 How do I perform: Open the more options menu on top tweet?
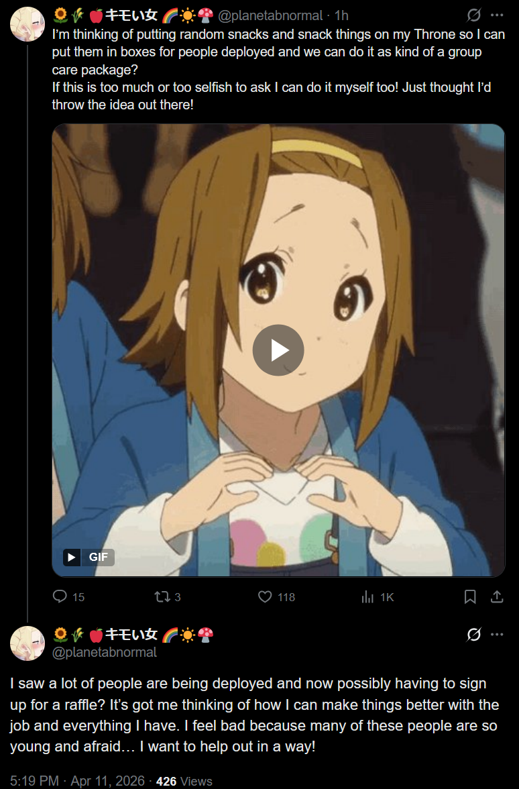click(x=497, y=15)
